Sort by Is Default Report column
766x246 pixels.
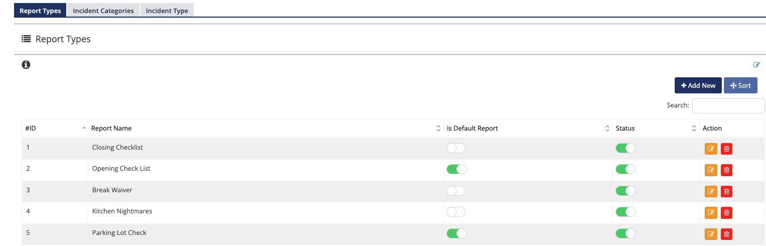(x=607, y=129)
